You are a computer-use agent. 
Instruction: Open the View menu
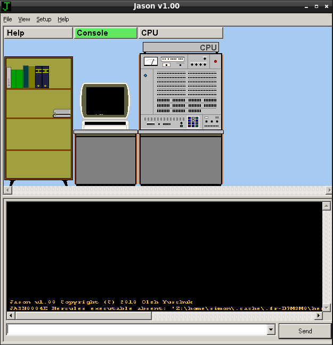[x=24, y=19]
